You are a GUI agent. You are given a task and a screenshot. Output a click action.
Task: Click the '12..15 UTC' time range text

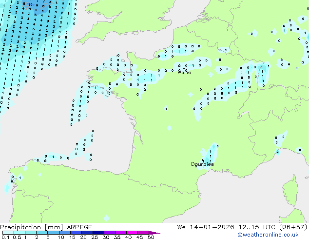(257, 227)
